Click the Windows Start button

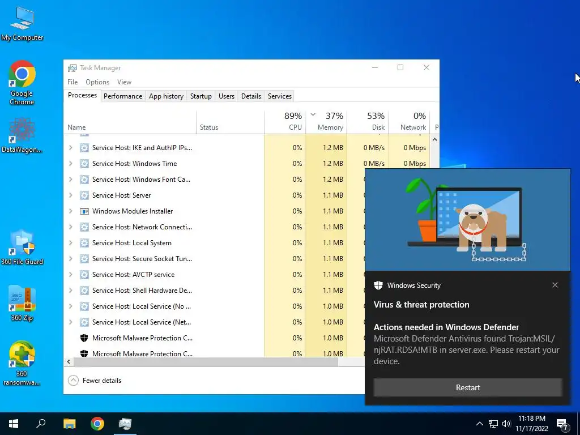point(14,424)
